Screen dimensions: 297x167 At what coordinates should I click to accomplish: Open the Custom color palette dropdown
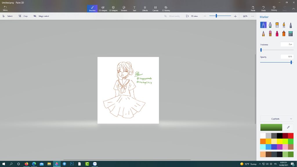[x=277, y=119]
